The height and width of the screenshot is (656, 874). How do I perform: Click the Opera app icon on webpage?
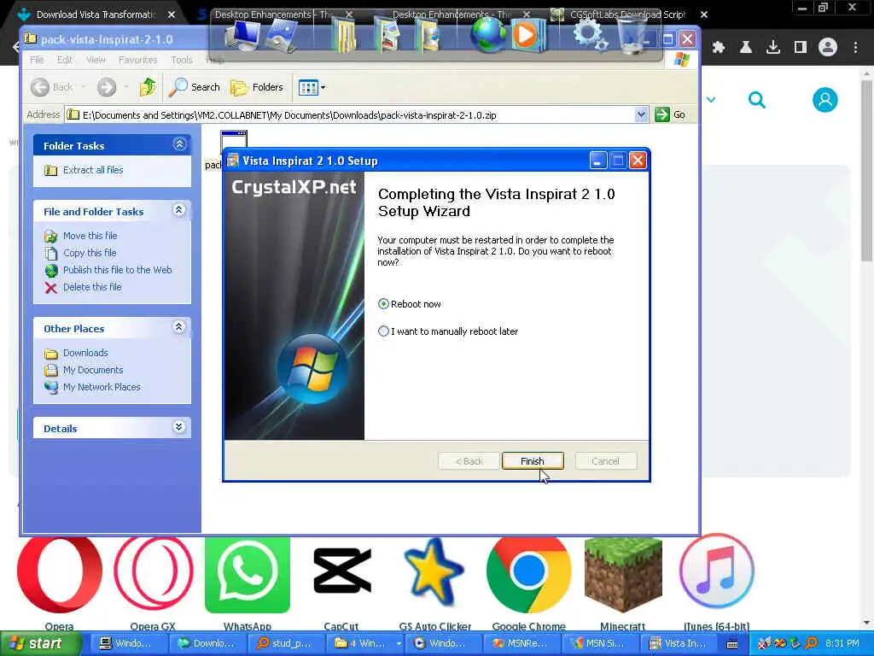tap(60, 575)
